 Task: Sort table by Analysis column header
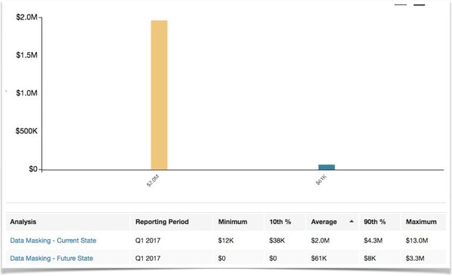23,222
